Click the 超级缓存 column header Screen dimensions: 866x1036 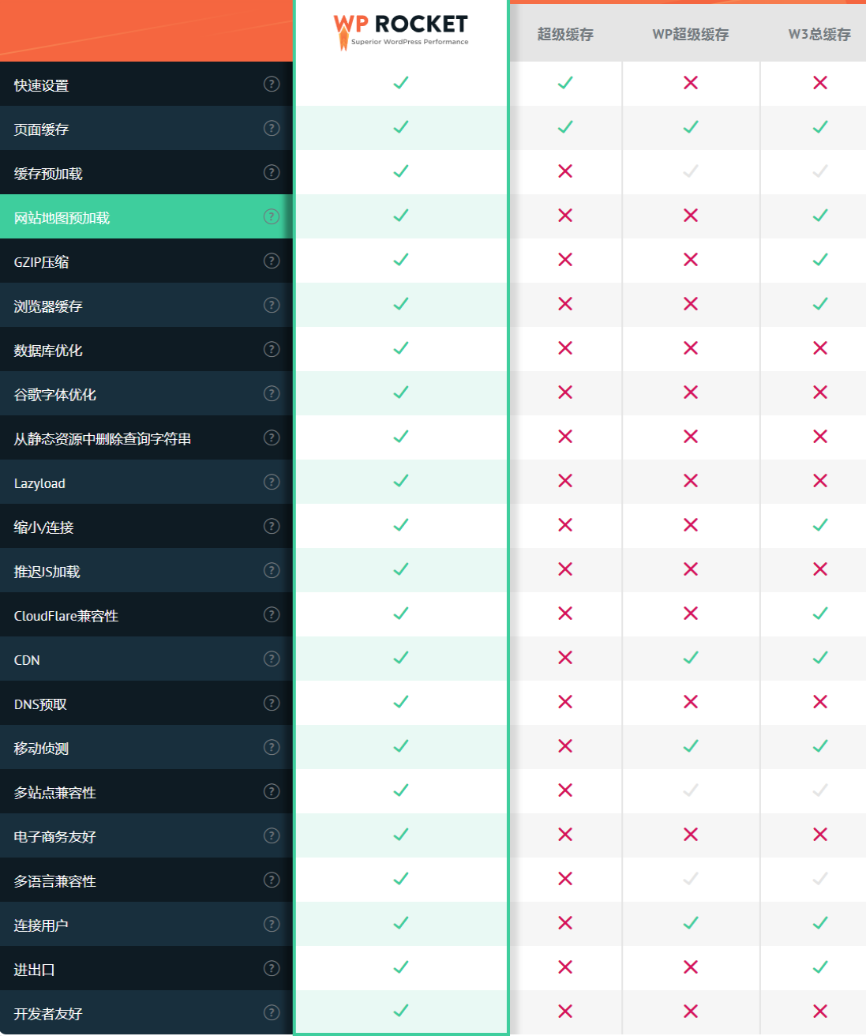click(x=565, y=35)
